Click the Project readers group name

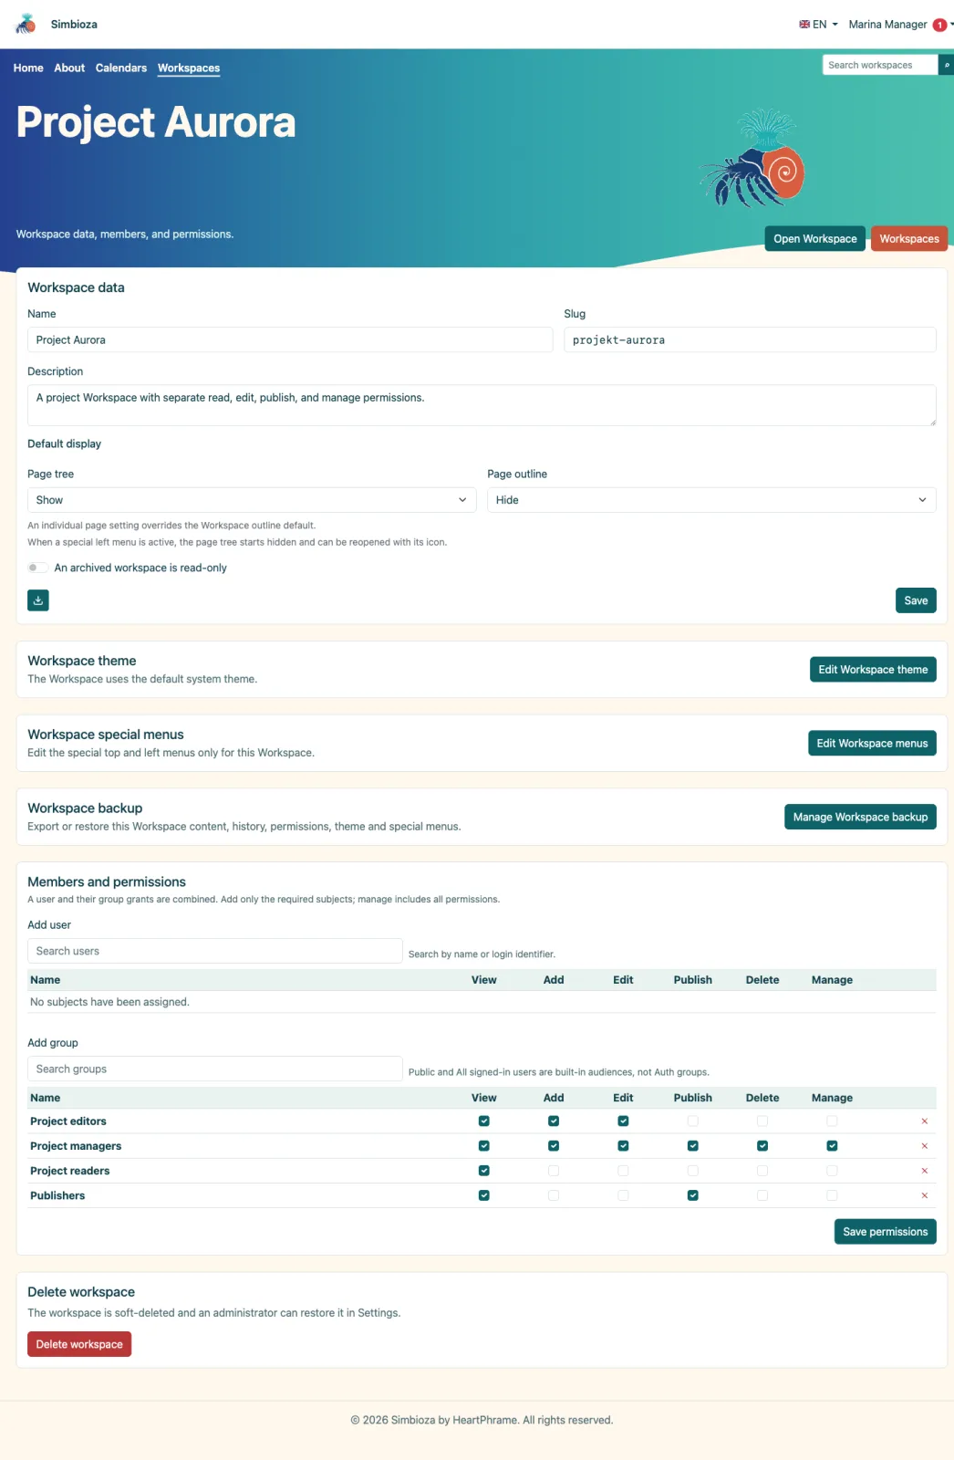point(70,1171)
